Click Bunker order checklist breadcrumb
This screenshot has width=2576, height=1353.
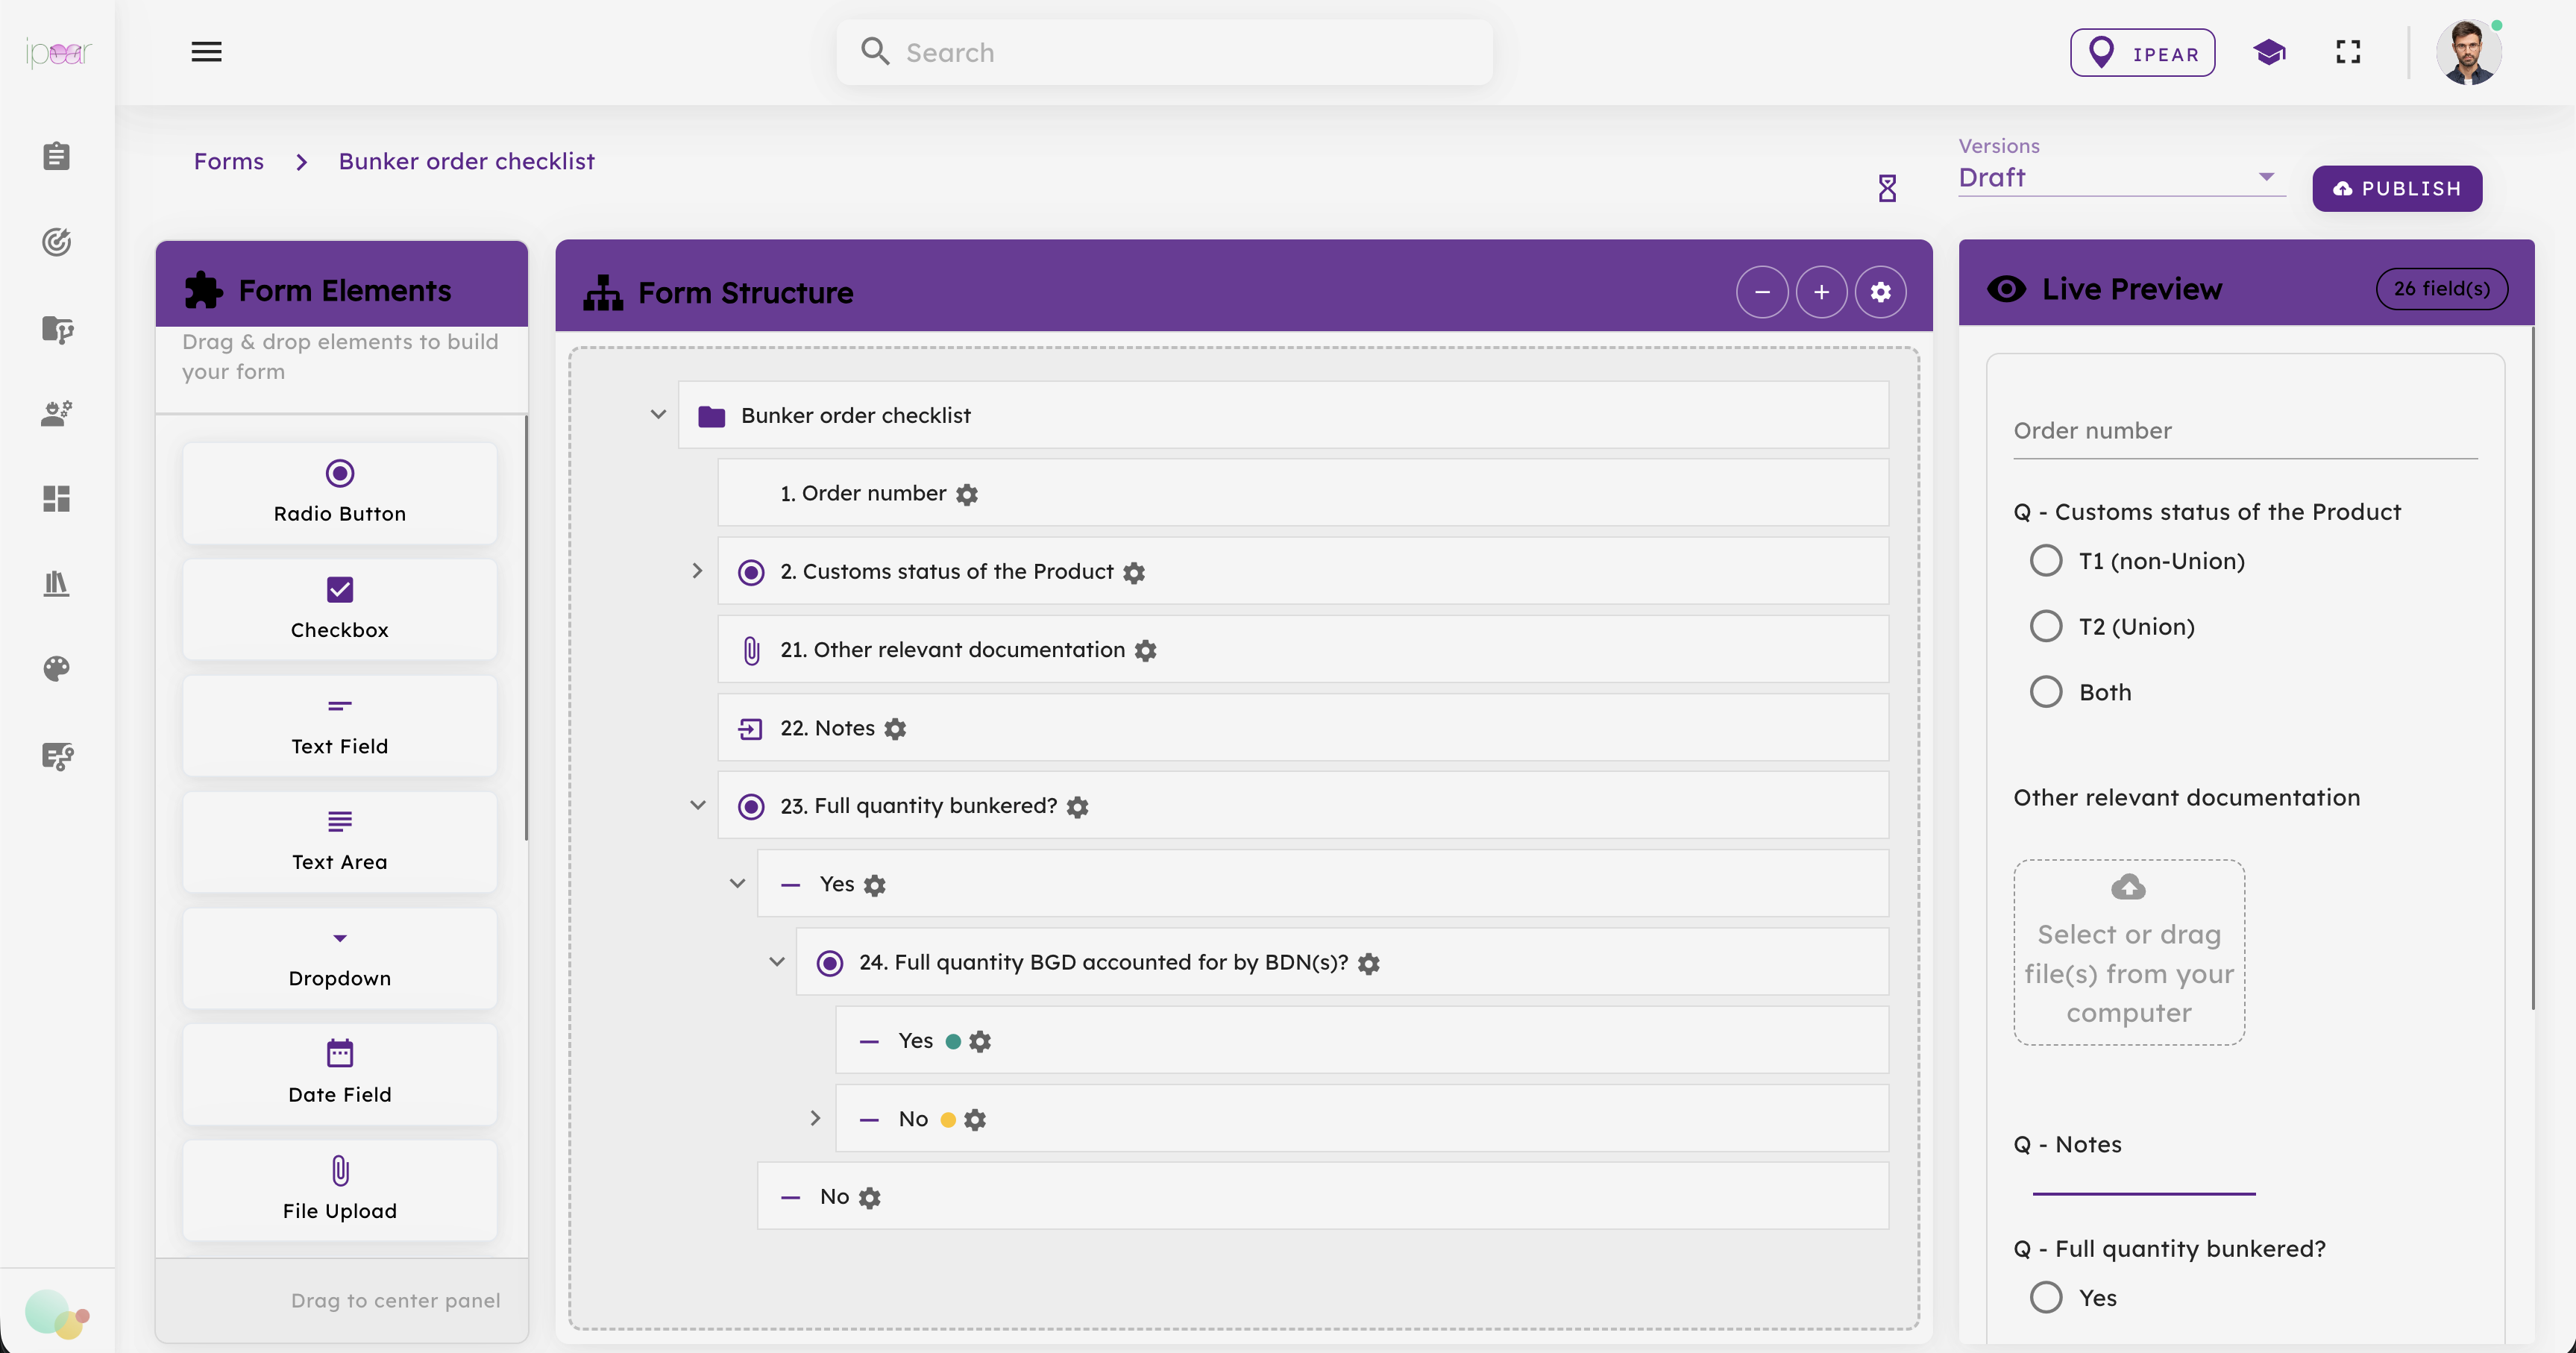pyautogui.click(x=466, y=161)
